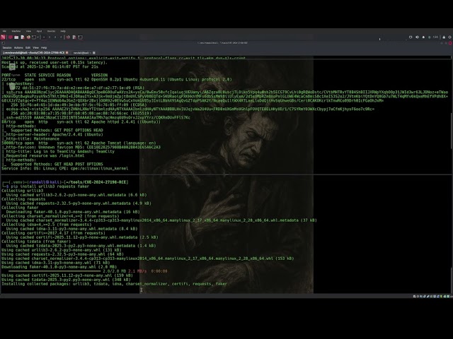Click the 'PORT STATE SERVICE REASON VERSION' header line
This screenshot has height=339, width=453.
[55, 75]
